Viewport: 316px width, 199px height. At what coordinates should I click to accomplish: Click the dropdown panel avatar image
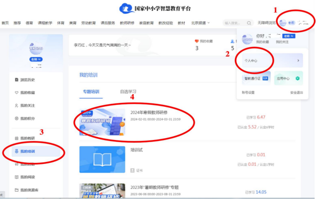(247, 39)
